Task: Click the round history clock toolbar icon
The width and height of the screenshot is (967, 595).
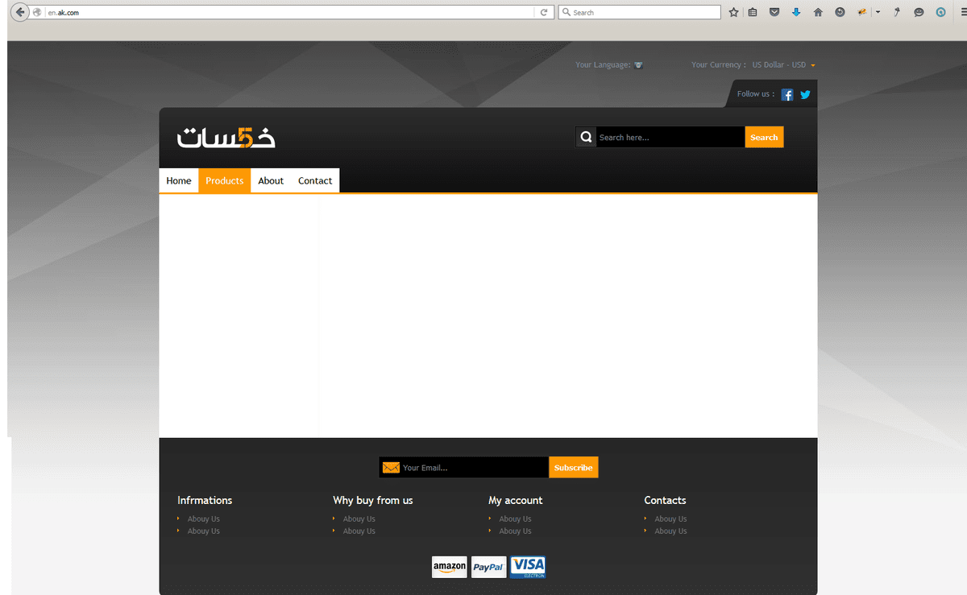Action: click(840, 12)
